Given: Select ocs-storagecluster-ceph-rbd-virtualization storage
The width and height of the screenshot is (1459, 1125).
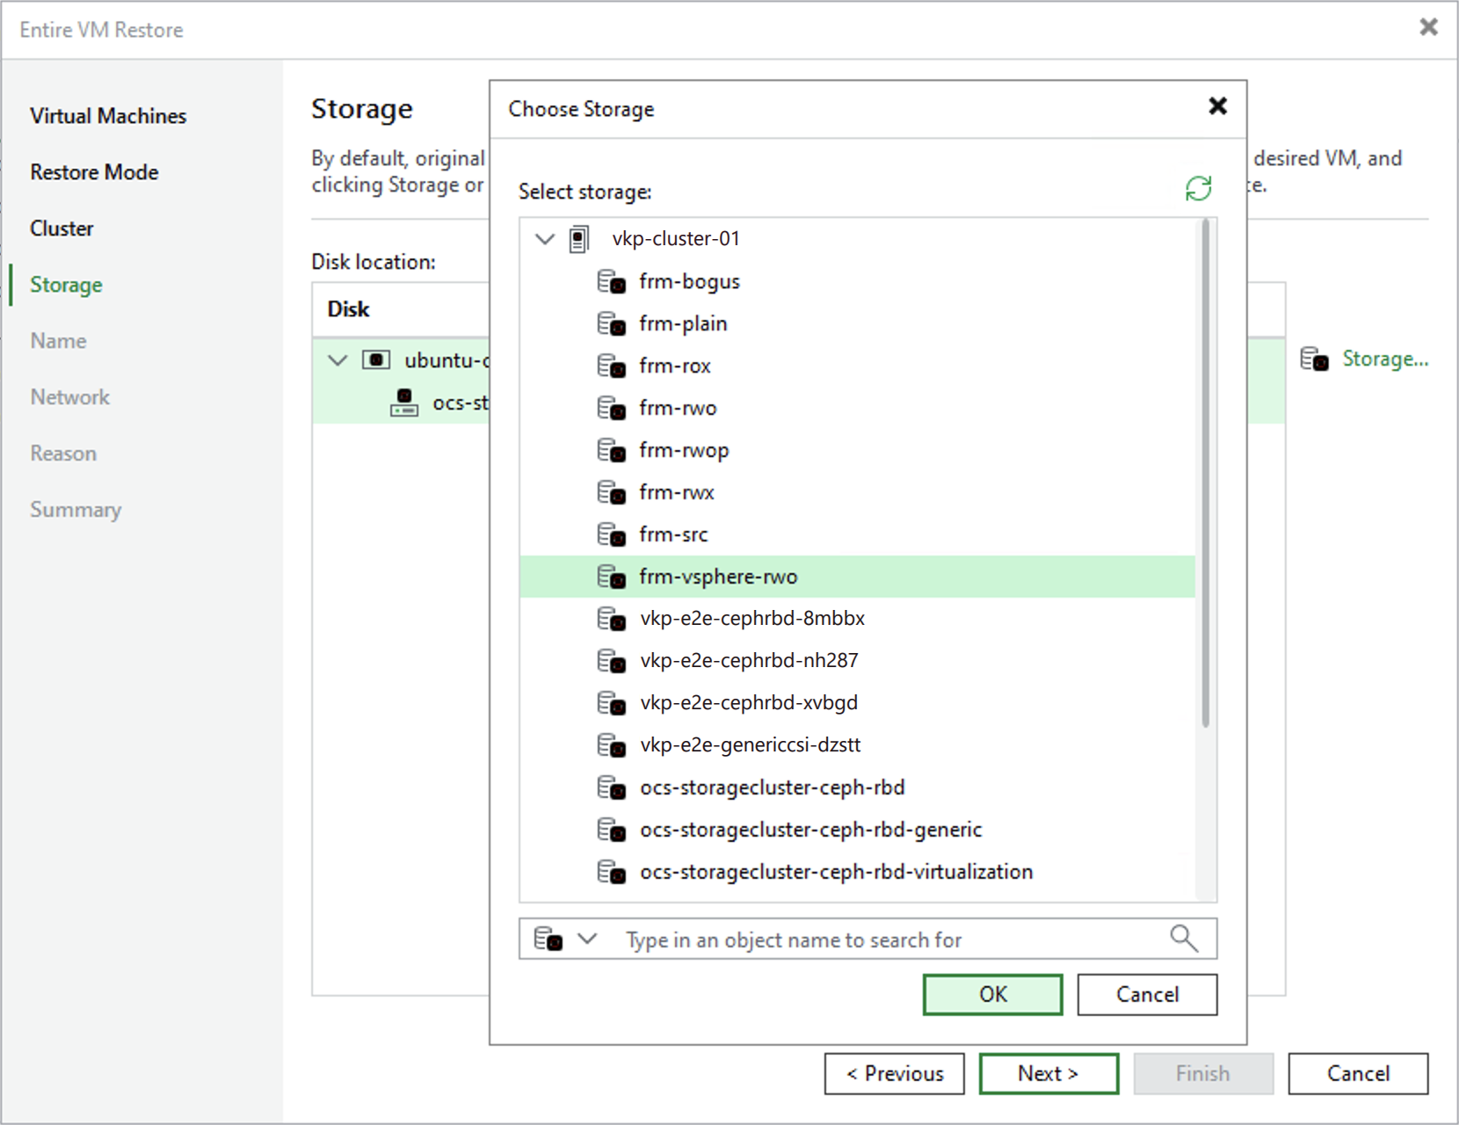Looking at the screenshot, I should (836, 873).
